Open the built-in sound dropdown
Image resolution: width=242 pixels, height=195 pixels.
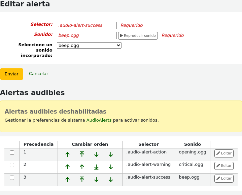89,46
